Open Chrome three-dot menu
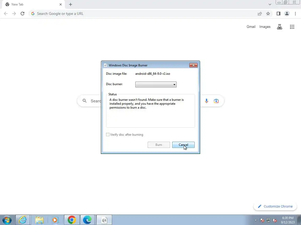Image resolution: width=301 pixels, height=225 pixels. click(x=295, y=14)
